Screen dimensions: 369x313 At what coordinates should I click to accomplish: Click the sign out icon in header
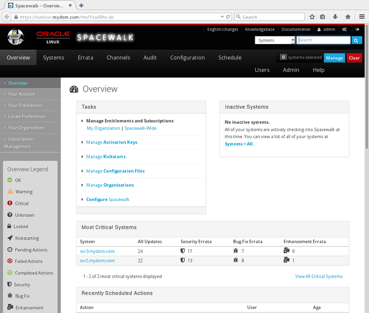click(x=357, y=29)
